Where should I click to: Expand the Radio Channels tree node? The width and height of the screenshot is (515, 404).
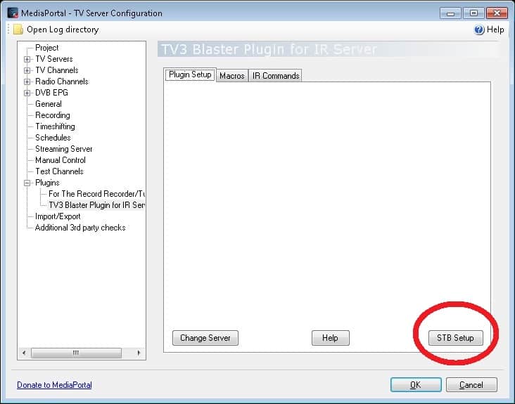click(x=27, y=82)
